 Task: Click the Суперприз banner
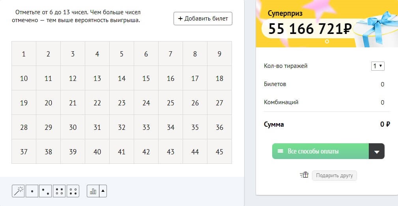click(308, 24)
